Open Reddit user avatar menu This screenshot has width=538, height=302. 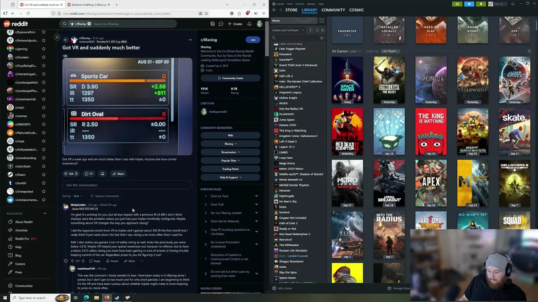click(260, 24)
